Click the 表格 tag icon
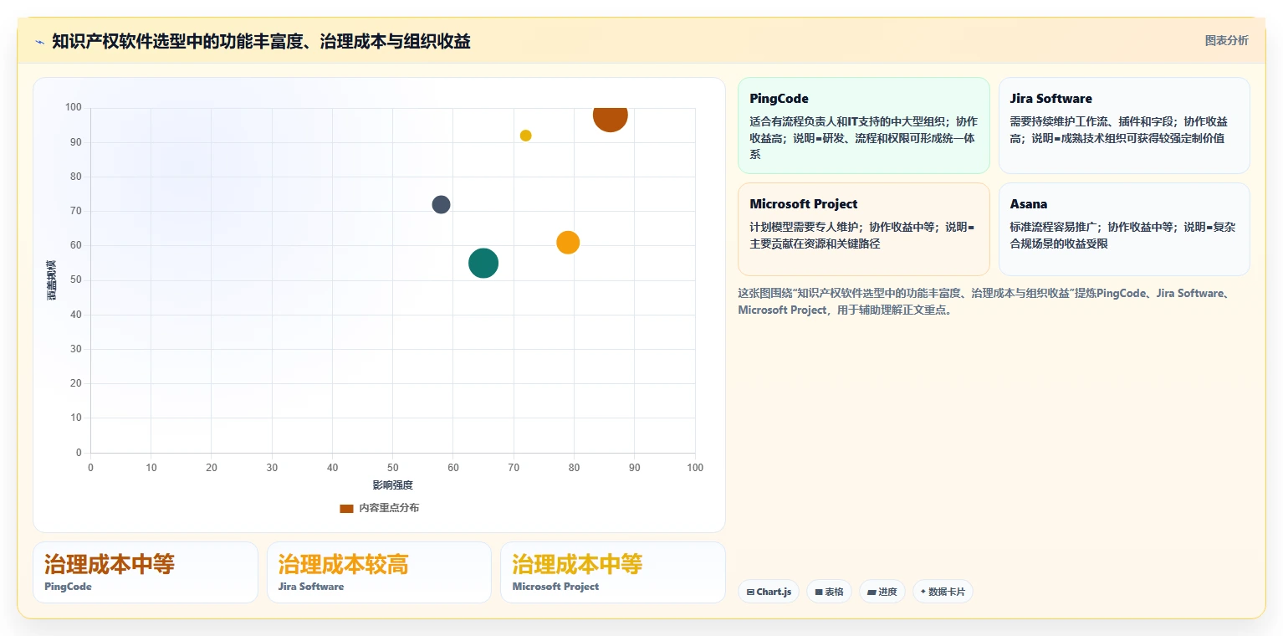Viewport: 1283px width, 636px height. 819,592
